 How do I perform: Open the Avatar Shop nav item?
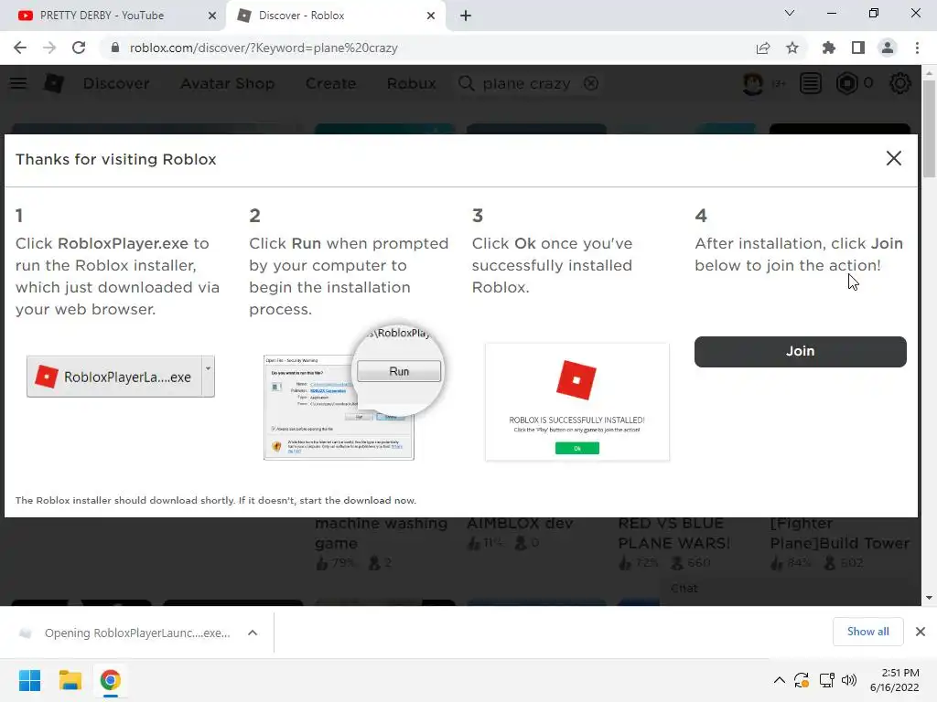[227, 83]
